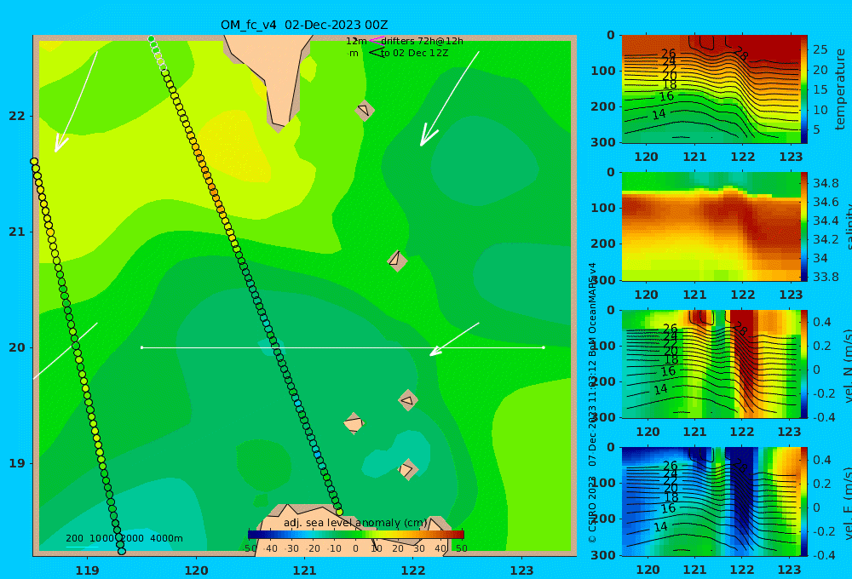Screen dimensions: 852x579
Task: Click longitude label 119 on main map
Action: point(87,570)
